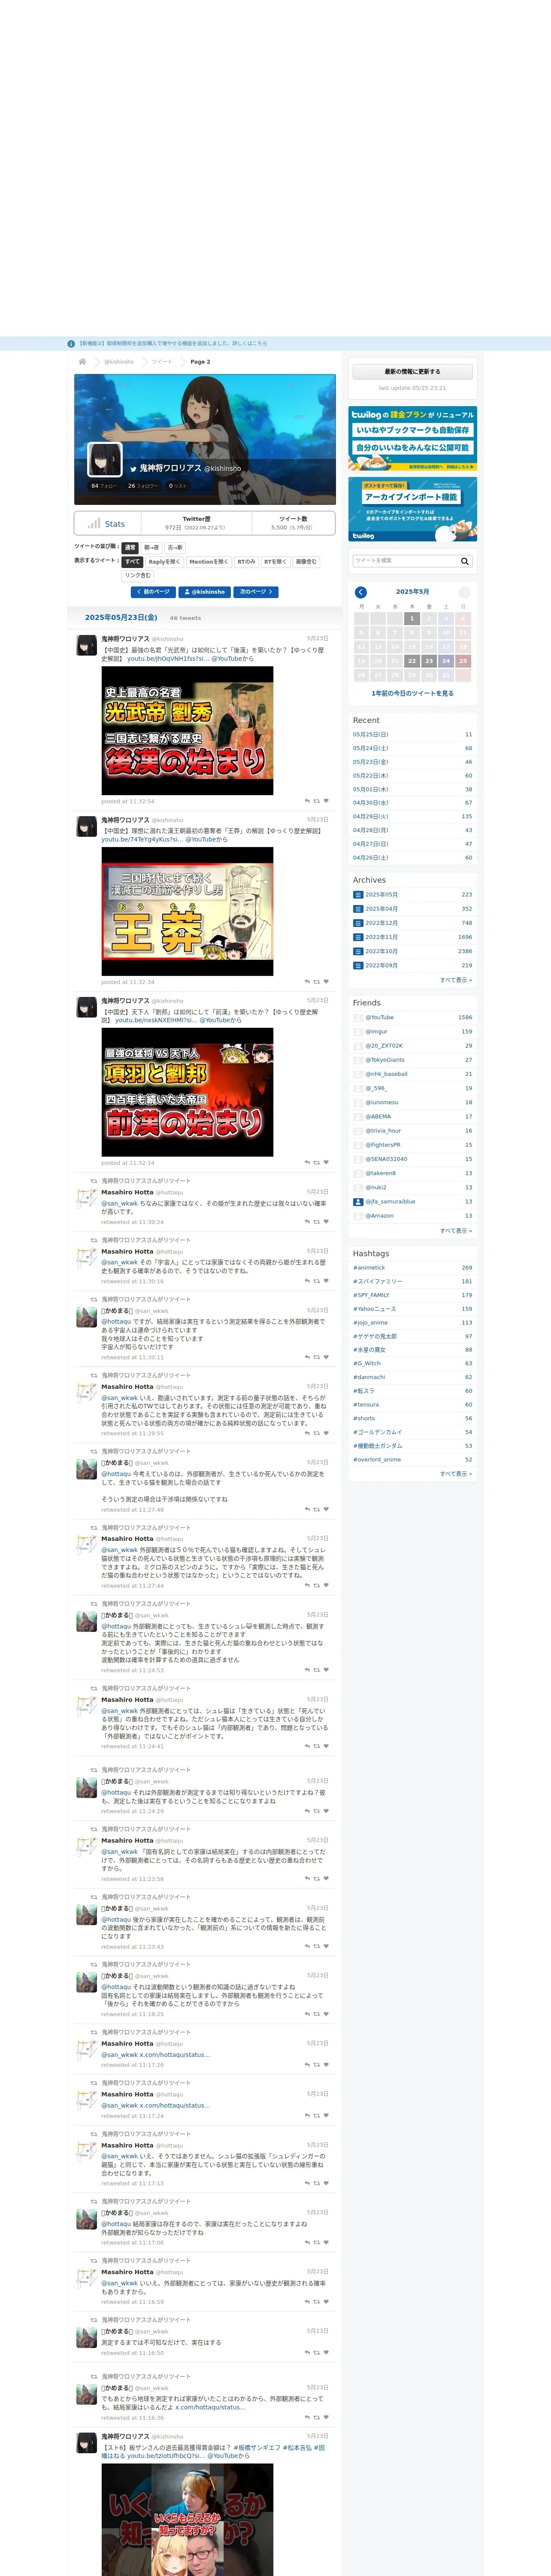Open the 2025年05月 archive list icon
Viewport: 551px width, 2576px height.
358,895
